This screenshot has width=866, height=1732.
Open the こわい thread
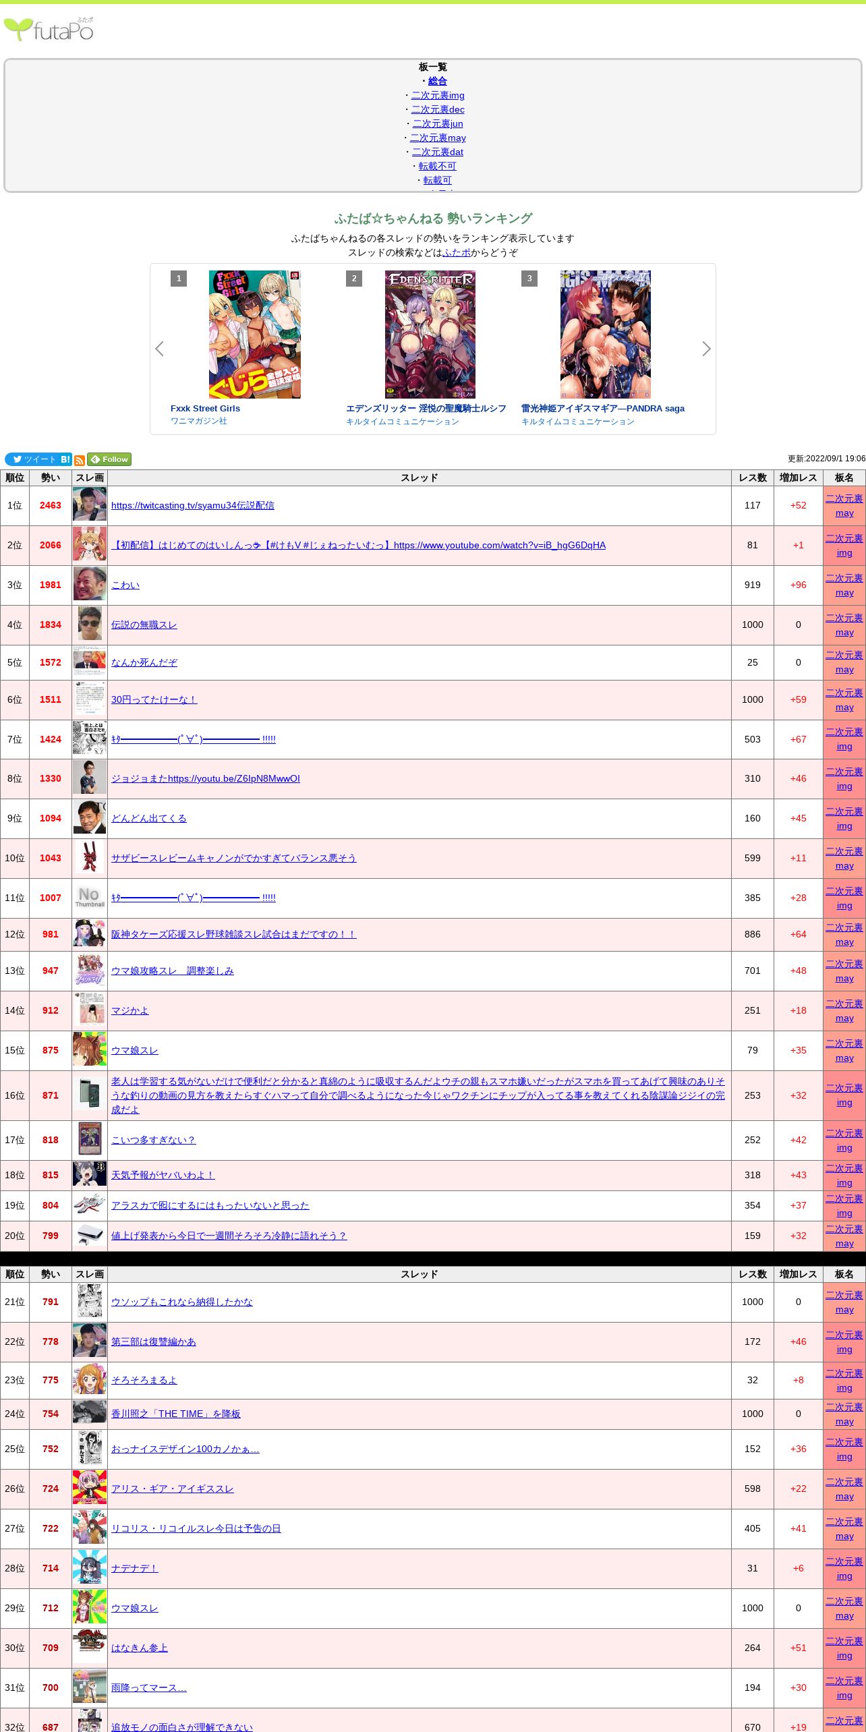(x=125, y=585)
